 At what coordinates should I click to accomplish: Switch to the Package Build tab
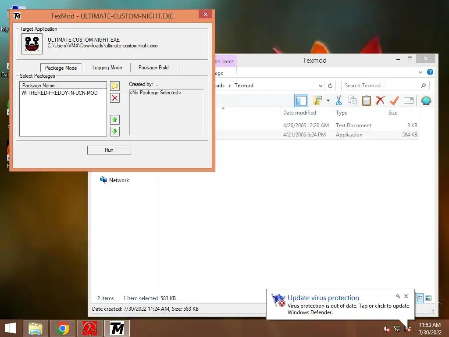(x=153, y=68)
